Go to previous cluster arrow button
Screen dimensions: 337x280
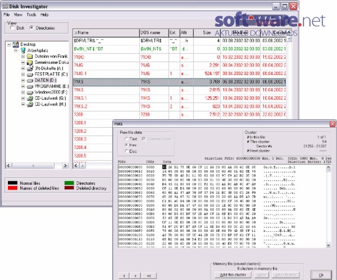[x=124, y=276]
